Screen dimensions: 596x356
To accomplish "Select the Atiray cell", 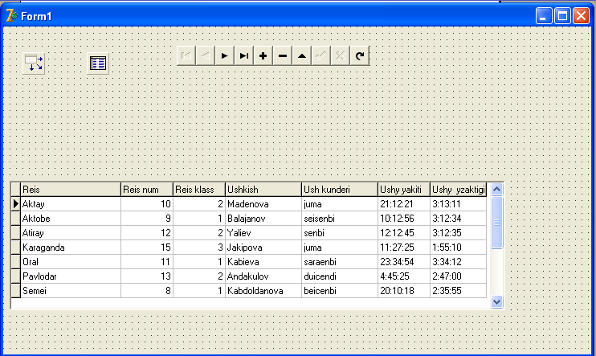I will pos(71,233).
